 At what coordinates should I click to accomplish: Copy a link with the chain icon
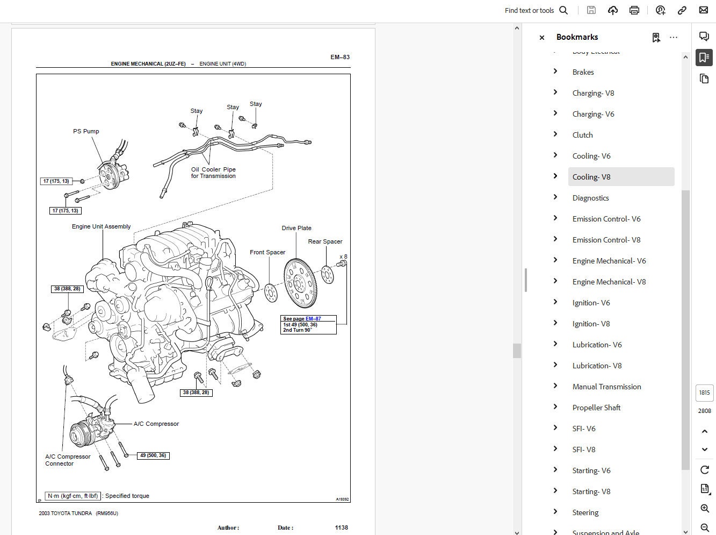(682, 10)
